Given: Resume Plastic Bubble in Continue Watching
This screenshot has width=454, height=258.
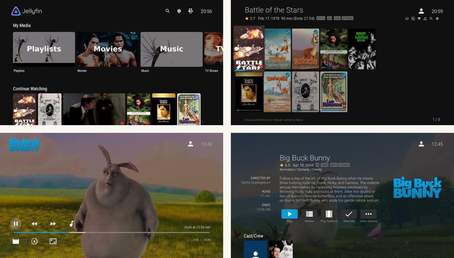Looking at the screenshot, I should coord(164,109).
